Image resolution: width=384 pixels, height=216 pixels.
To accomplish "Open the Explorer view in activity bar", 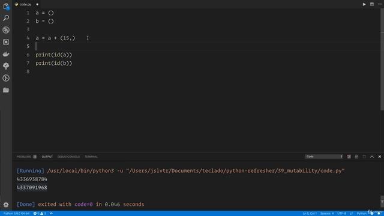I will click(6, 6).
